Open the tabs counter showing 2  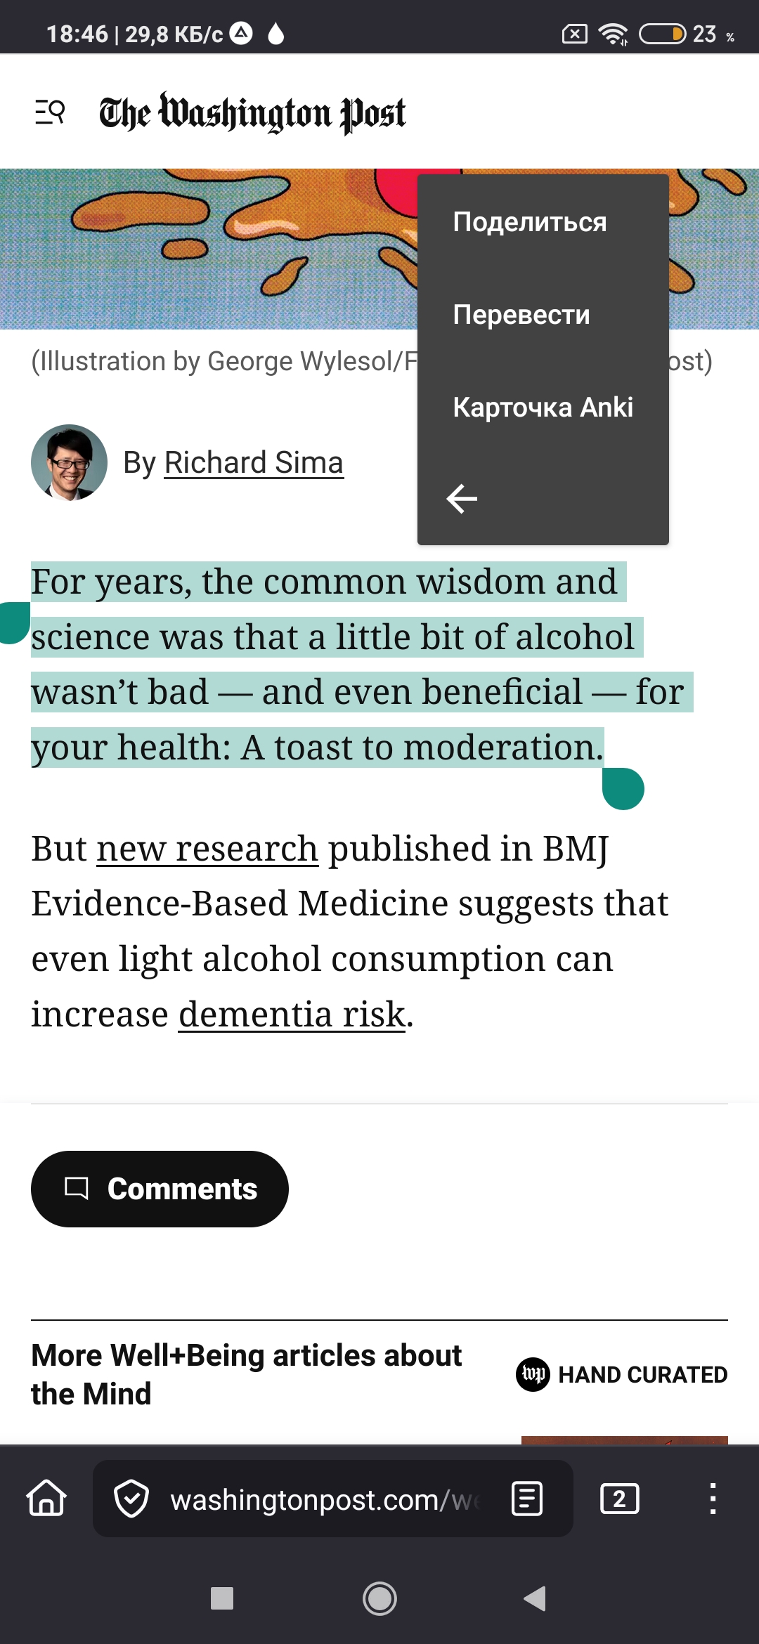tap(619, 1499)
